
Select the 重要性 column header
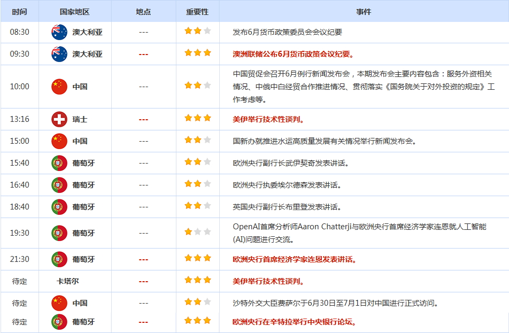click(x=197, y=12)
